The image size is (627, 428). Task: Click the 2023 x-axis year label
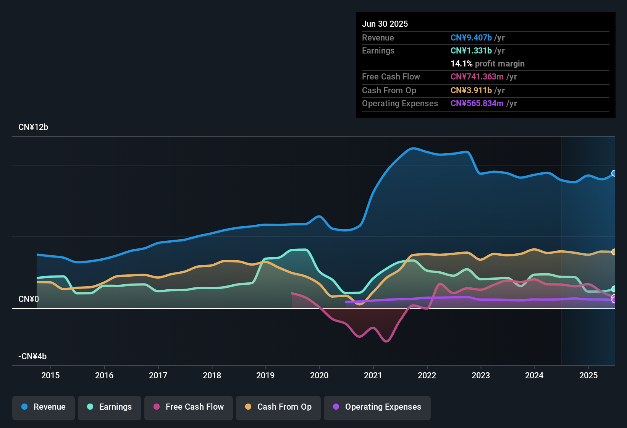click(481, 376)
